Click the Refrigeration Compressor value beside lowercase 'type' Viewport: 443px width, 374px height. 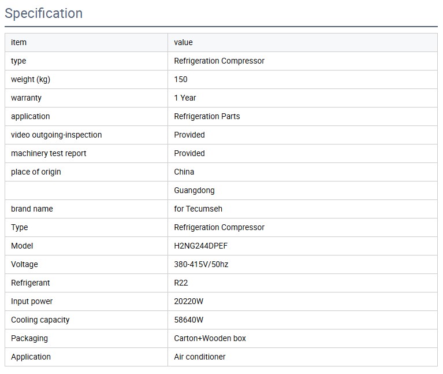pyautogui.click(x=219, y=61)
